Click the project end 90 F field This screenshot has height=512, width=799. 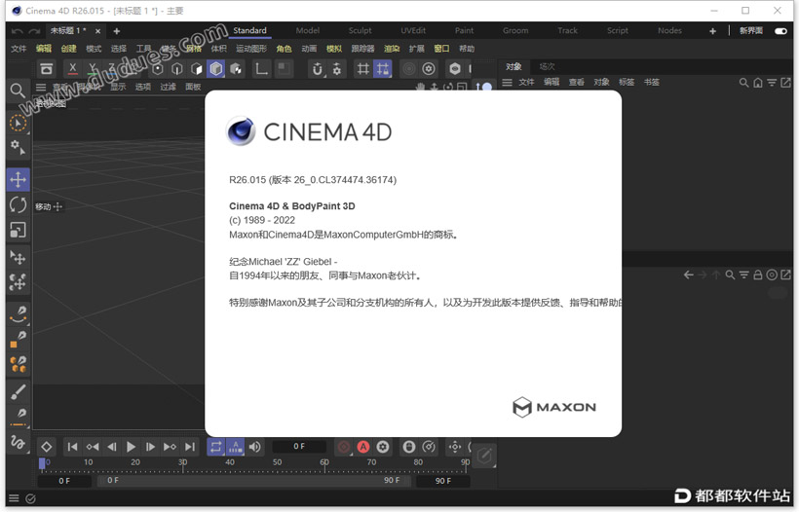442,481
